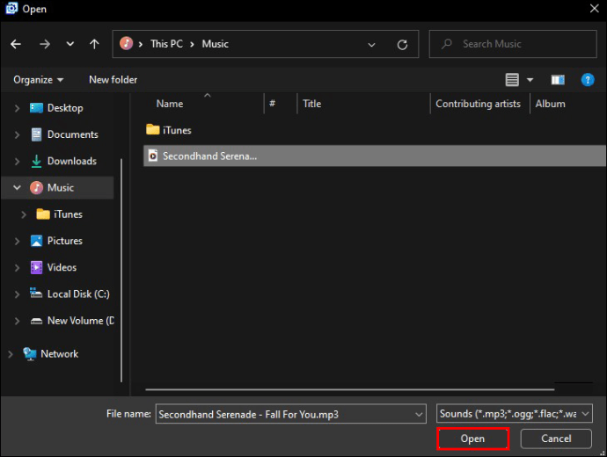This screenshot has width=607, height=457.
Task: Go back with the left arrow
Action: (16, 44)
